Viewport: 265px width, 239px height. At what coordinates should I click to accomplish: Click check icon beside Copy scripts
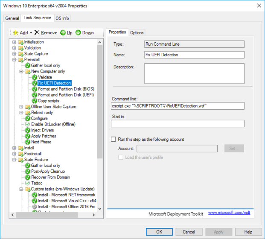(x=35, y=101)
